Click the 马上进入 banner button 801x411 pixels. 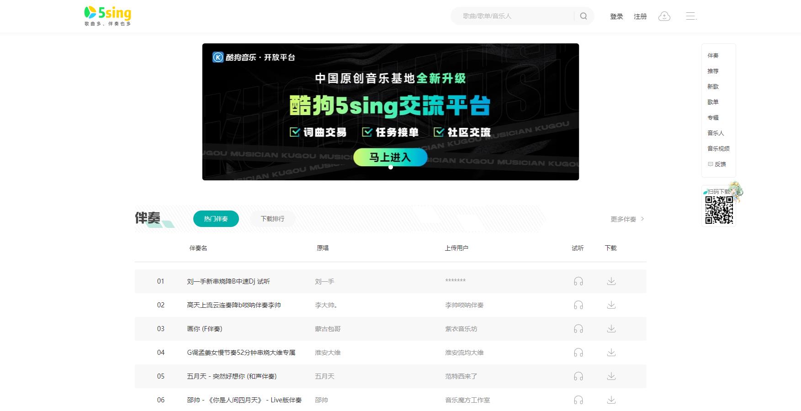(x=390, y=157)
